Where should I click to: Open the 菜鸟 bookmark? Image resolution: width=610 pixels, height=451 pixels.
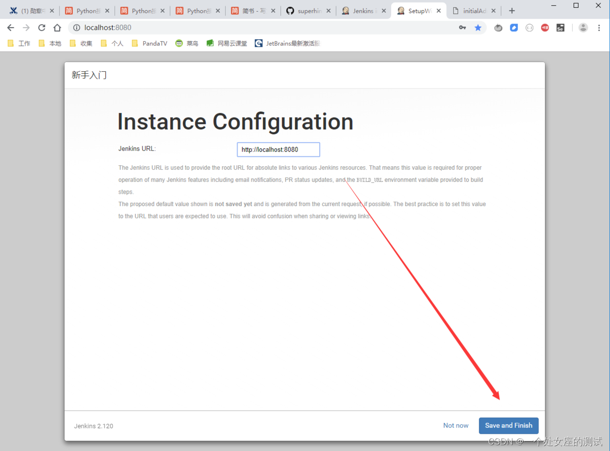click(187, 43)
